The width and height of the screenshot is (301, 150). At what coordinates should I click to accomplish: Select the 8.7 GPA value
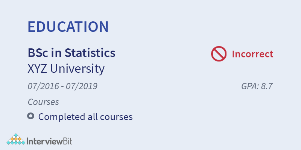[267, 86]
